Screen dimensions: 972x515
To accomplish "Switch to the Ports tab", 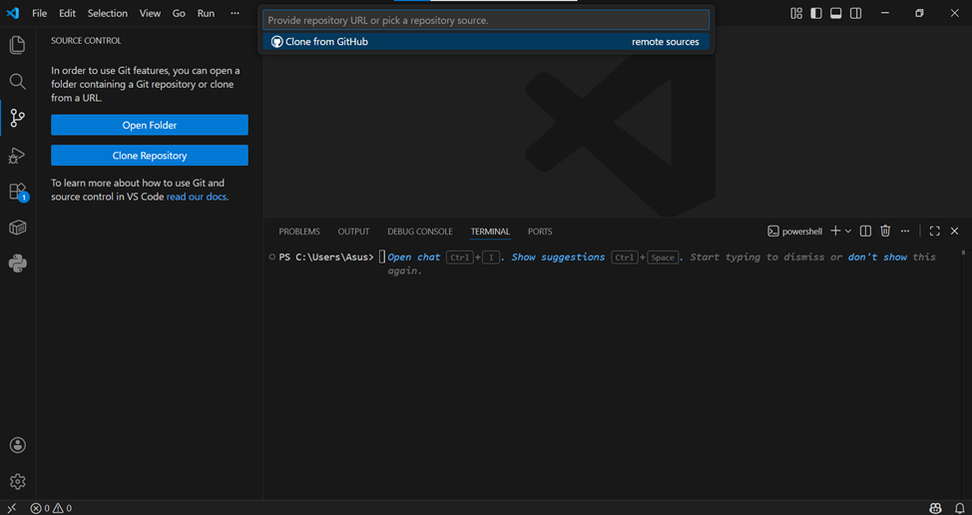I will pyautogui.click(x=540, y=232).
